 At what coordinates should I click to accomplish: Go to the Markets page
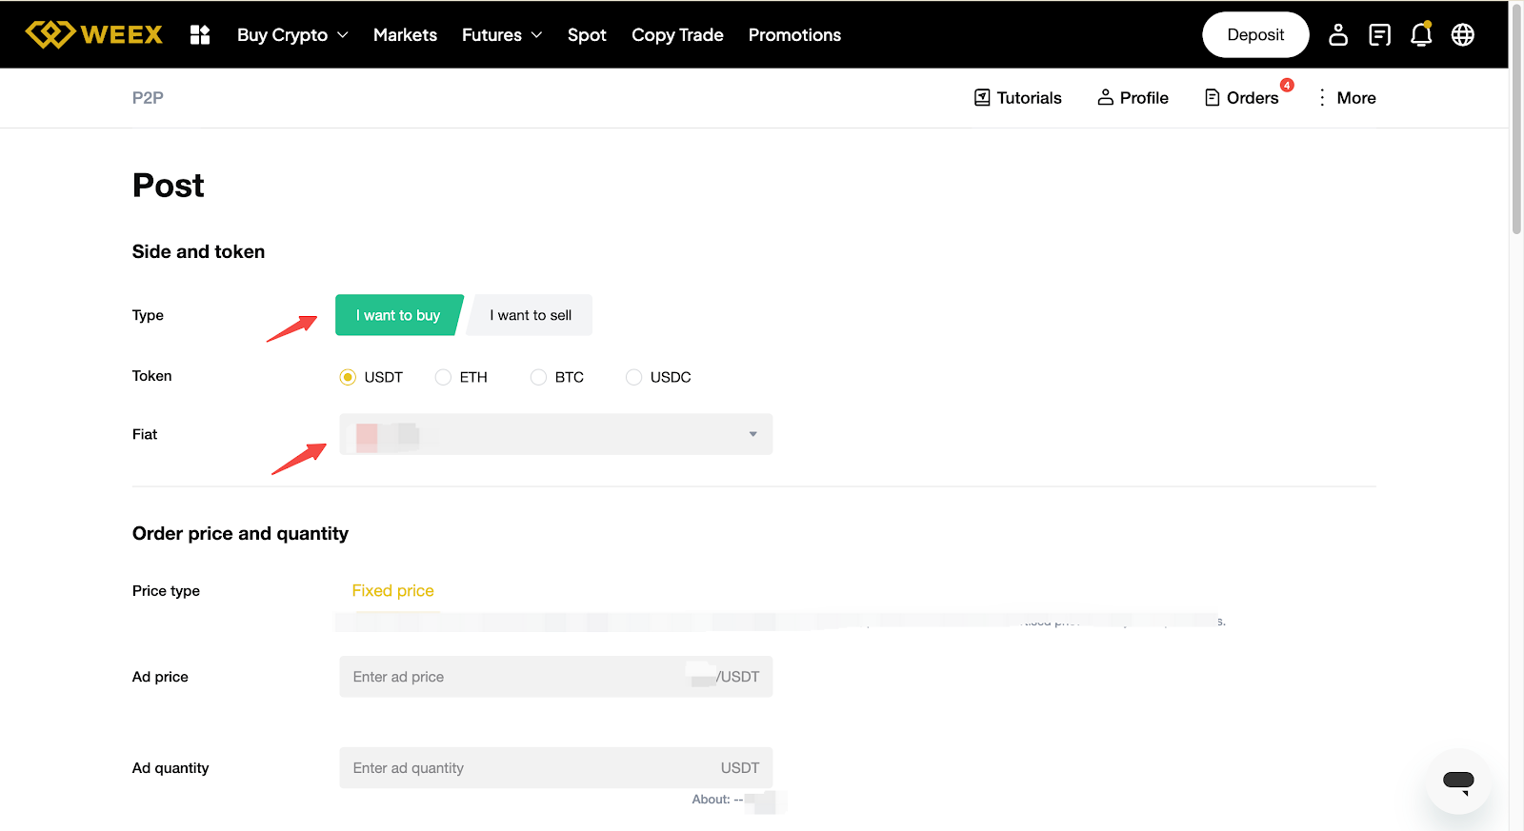[405, 34]
